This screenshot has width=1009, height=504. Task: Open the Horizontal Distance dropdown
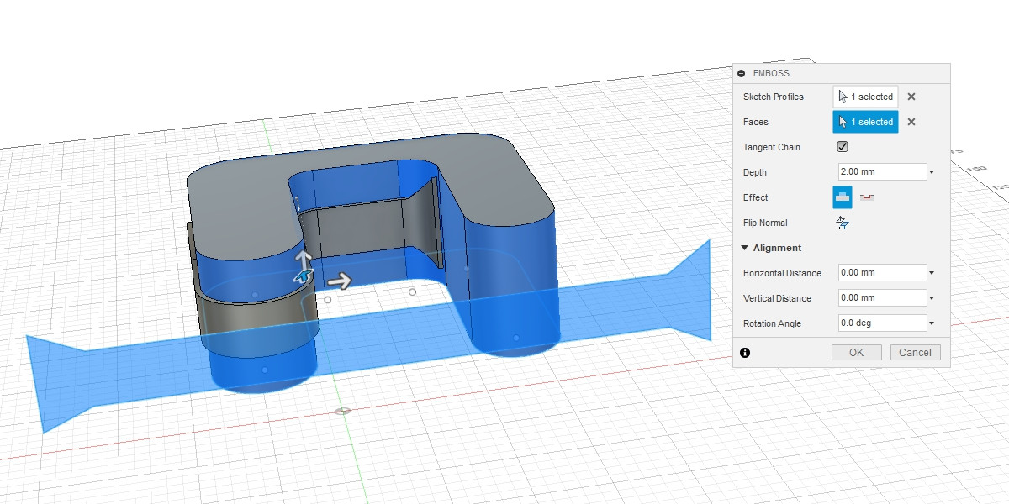click(x=931, y=272)
